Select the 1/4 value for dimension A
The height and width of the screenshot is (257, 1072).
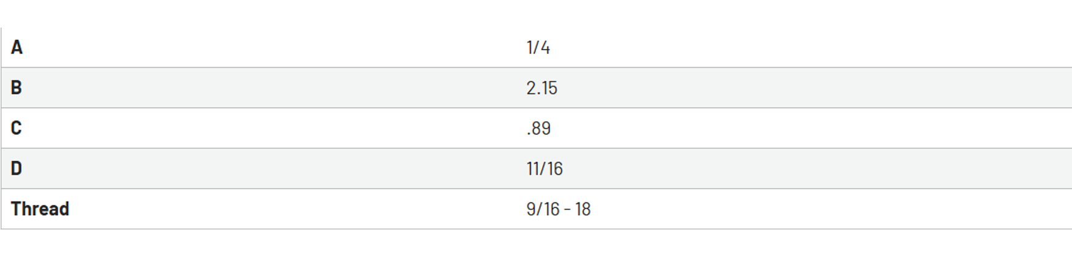538,47
